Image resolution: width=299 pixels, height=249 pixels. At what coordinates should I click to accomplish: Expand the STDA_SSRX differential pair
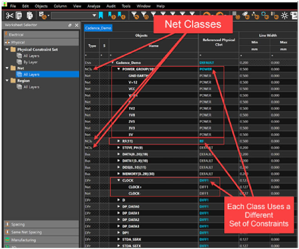pos(119,239)
